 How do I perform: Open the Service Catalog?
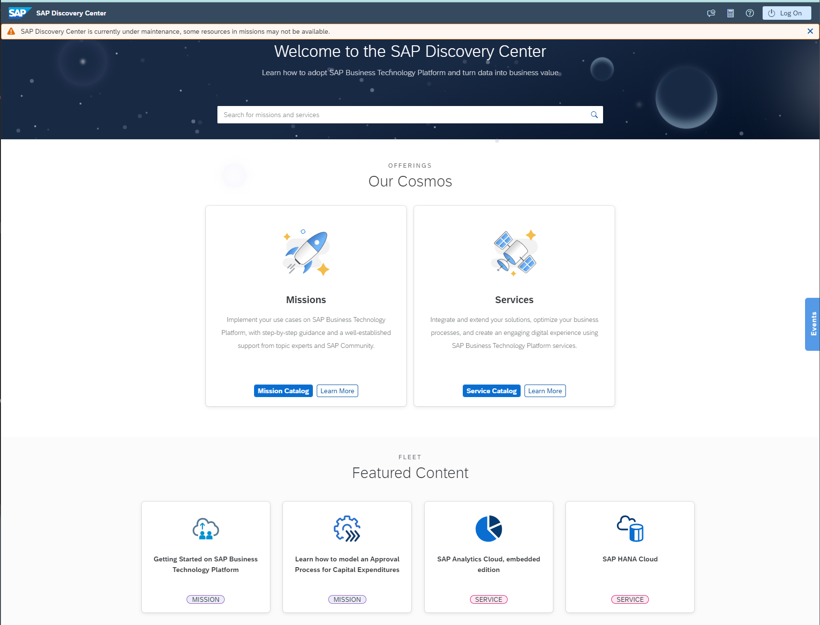coord(492,391)
